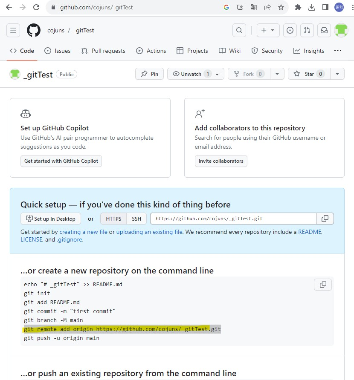Open the create new plus dropdown
The height and width of the screenshot is (380, 354).
[x=268, y=30]
